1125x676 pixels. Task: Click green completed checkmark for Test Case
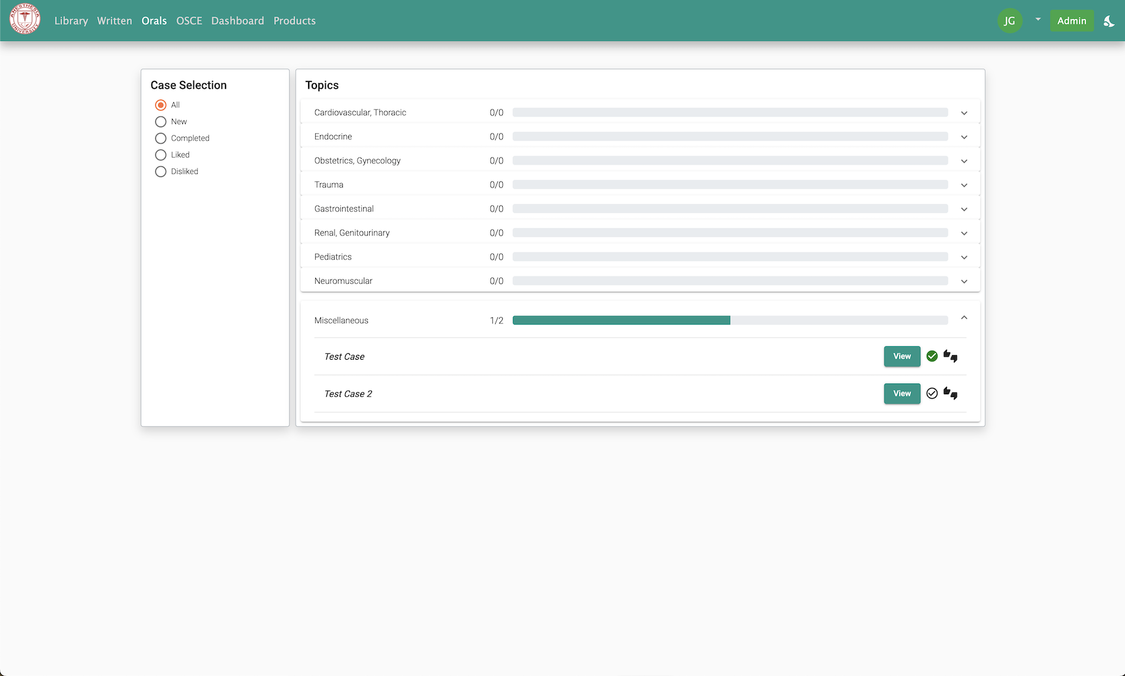tap(932, 356)
